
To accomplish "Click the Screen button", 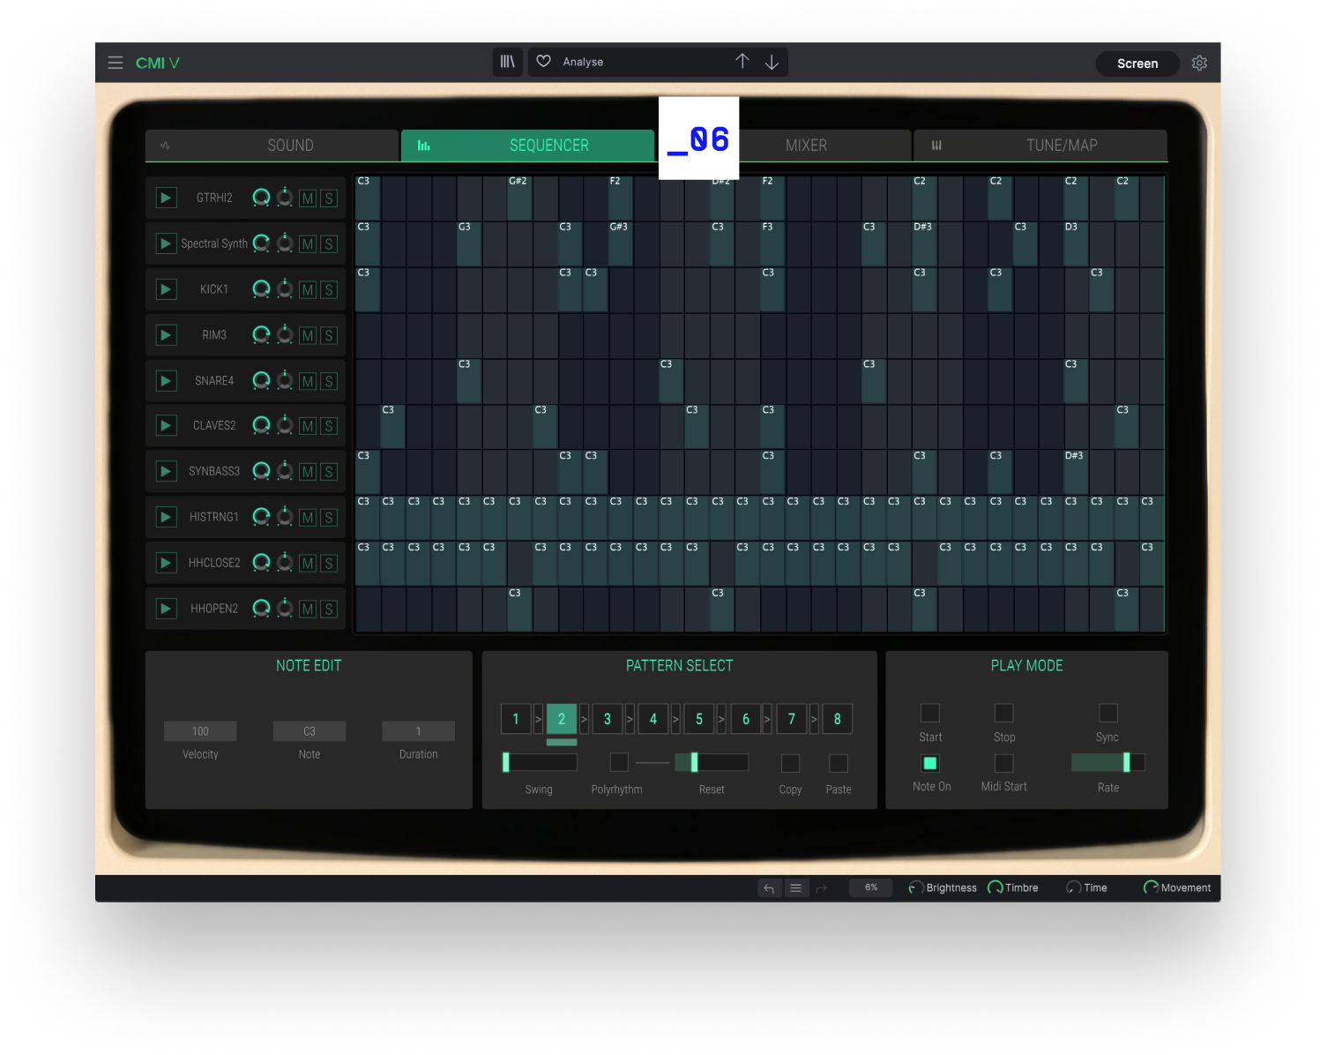I will (1137, 64).
